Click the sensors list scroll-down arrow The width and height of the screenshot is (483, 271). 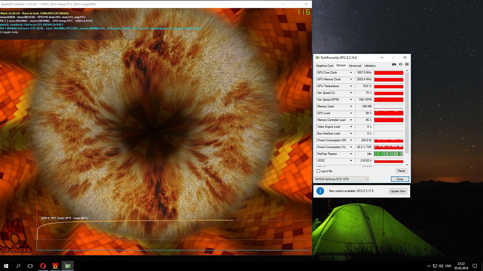click(x=407, y=165)
